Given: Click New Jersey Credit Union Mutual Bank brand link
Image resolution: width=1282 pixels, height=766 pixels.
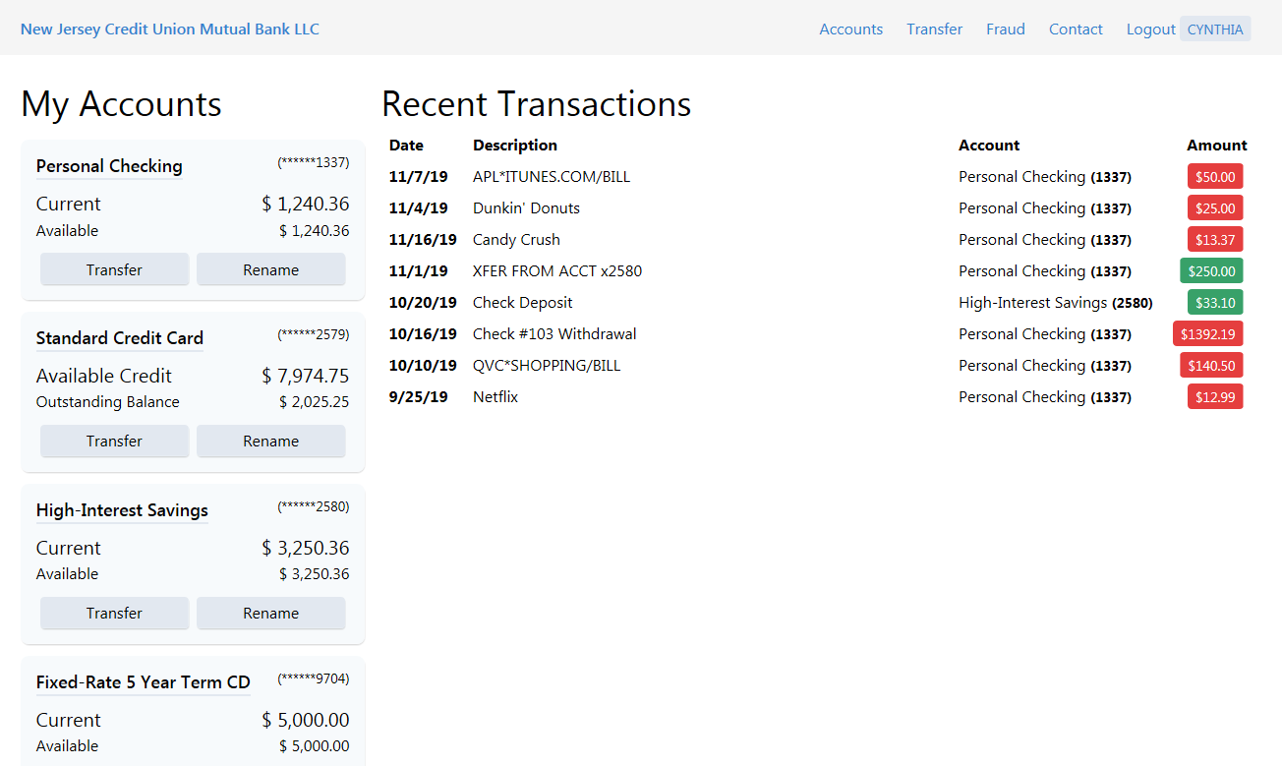Looking at the screenshot, I should pyautogui.click(x=170, y=29).
